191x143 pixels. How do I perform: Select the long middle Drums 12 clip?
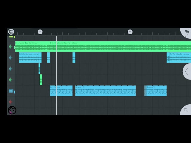105,91
